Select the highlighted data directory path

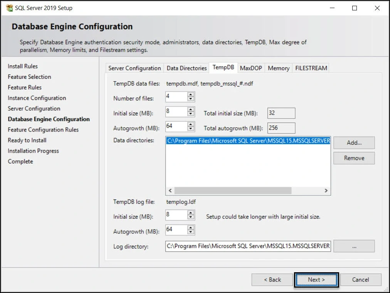pos(248,141)
